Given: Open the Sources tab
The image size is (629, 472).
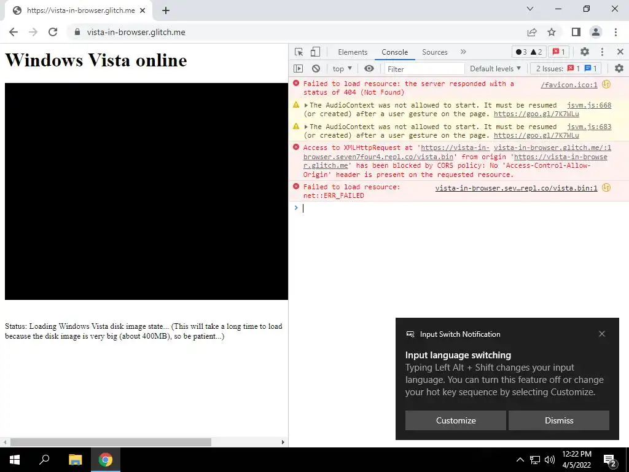Looking at the screenshot, I should [434, 52].
